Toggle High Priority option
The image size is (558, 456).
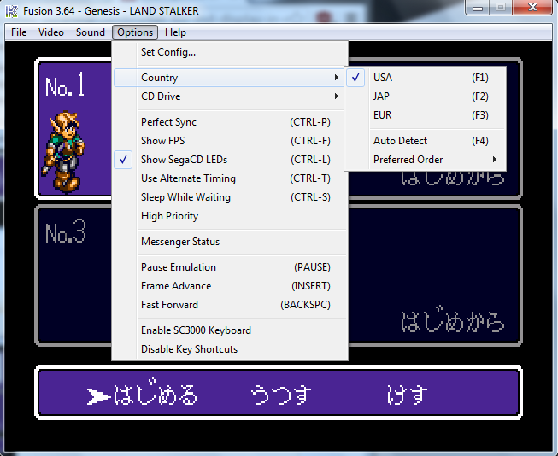[230, 217]
